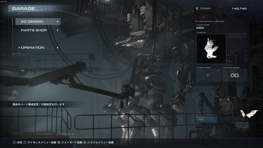Click the PILOT NAME label
The height and width of the screenshot is (148, 263).
click(203, 25)
